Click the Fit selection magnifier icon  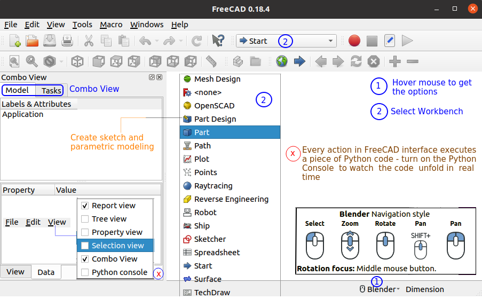(x=31, y=61)
